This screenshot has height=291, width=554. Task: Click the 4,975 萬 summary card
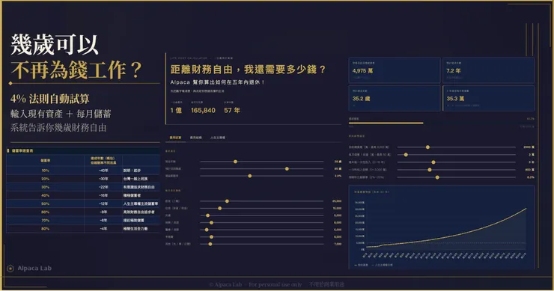pyautogui.click(x=395, y=70)
